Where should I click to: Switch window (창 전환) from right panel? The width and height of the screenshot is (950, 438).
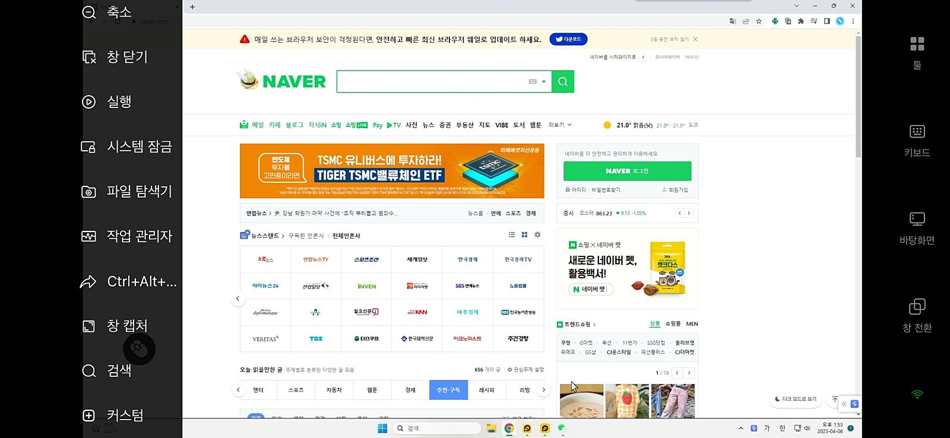coord(917,316)
